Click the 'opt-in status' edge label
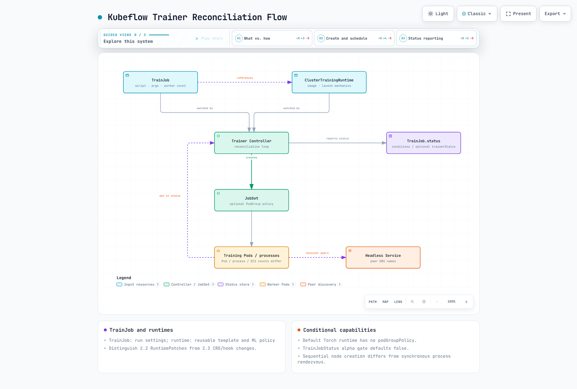The height and width of the screenshot is (389, 577). [170, 196]
